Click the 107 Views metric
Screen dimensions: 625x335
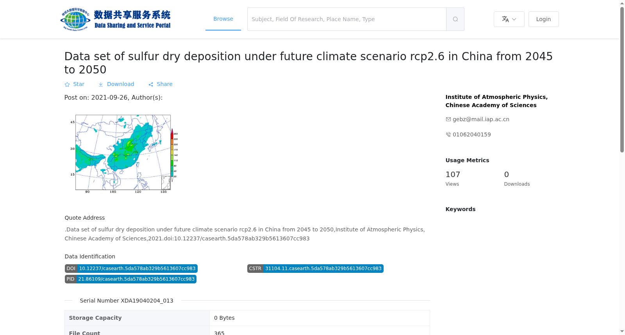coord(453,178)
